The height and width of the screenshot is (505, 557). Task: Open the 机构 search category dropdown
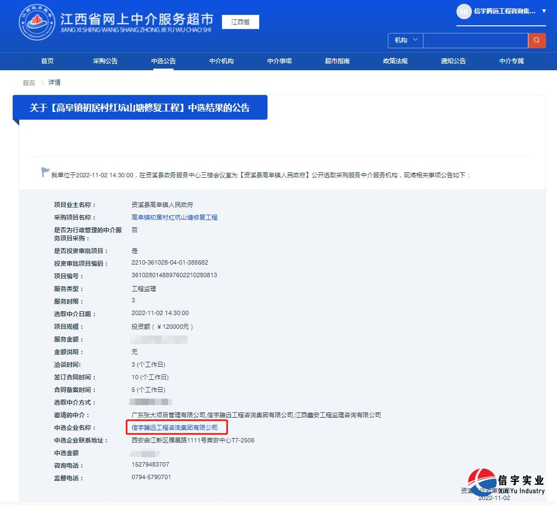[405, 40]
